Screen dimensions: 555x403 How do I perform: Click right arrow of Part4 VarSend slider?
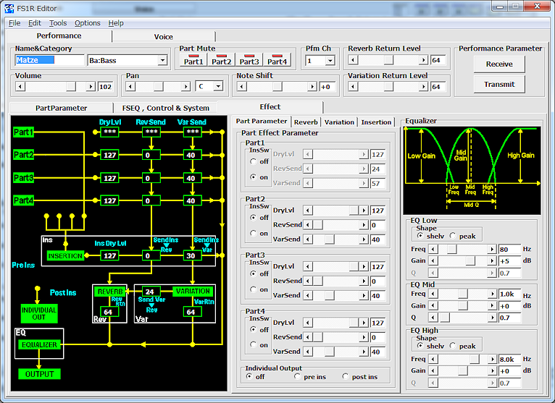[x=364, y=352]
